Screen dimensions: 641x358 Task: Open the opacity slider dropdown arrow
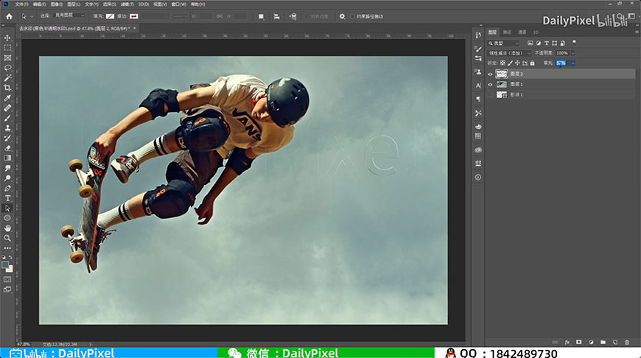pos(572,53)
